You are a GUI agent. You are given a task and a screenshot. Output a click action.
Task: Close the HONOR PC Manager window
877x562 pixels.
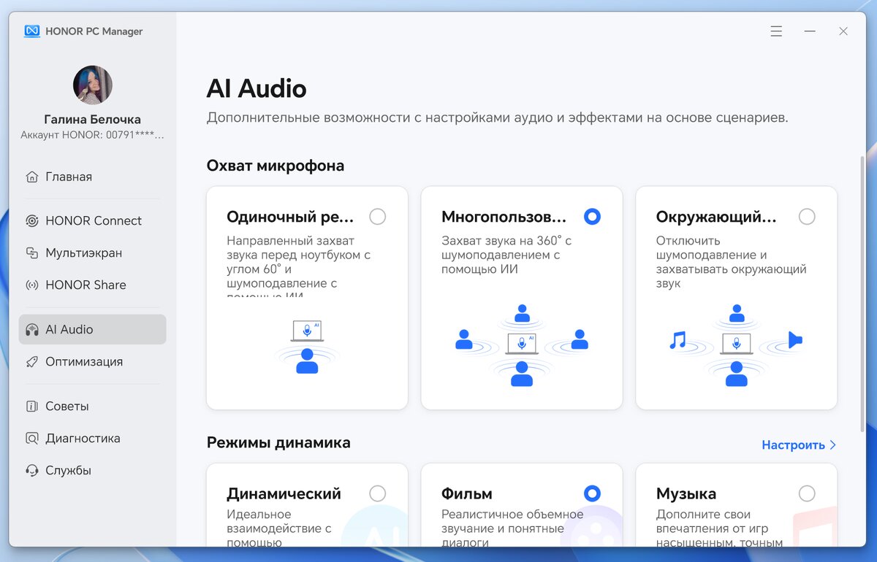pos(843,31)
